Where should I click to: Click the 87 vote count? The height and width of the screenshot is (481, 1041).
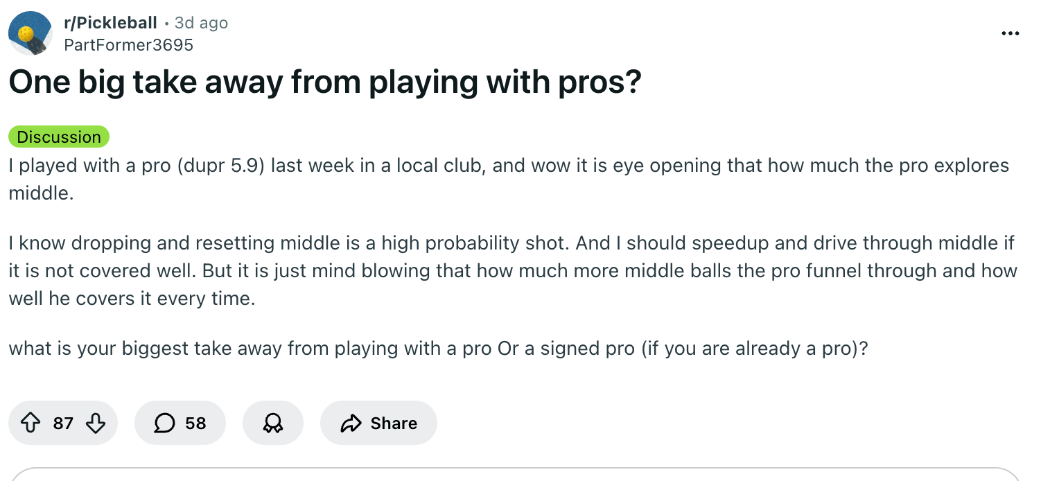(x=63, y=423)
